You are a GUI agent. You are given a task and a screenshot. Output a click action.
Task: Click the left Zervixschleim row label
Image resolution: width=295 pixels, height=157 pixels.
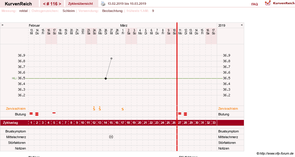click(16, 109)
